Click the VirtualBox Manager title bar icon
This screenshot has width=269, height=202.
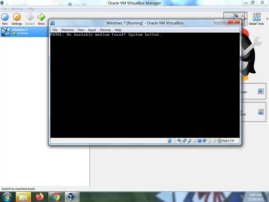pos(2,3)
